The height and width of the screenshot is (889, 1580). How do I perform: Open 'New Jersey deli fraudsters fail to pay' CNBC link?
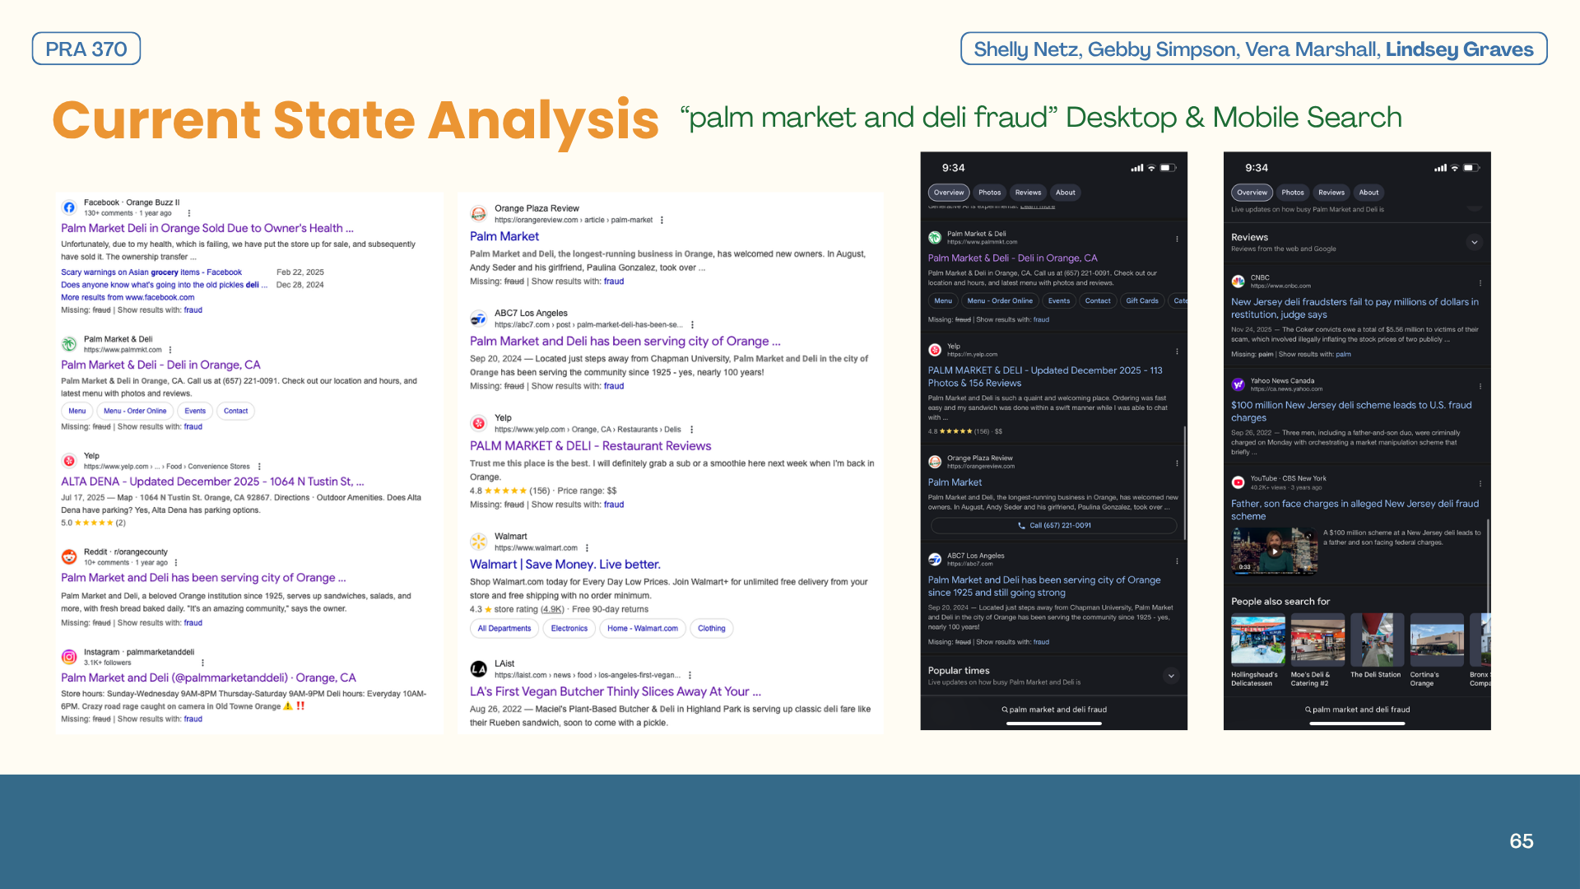pos(1355,308)
